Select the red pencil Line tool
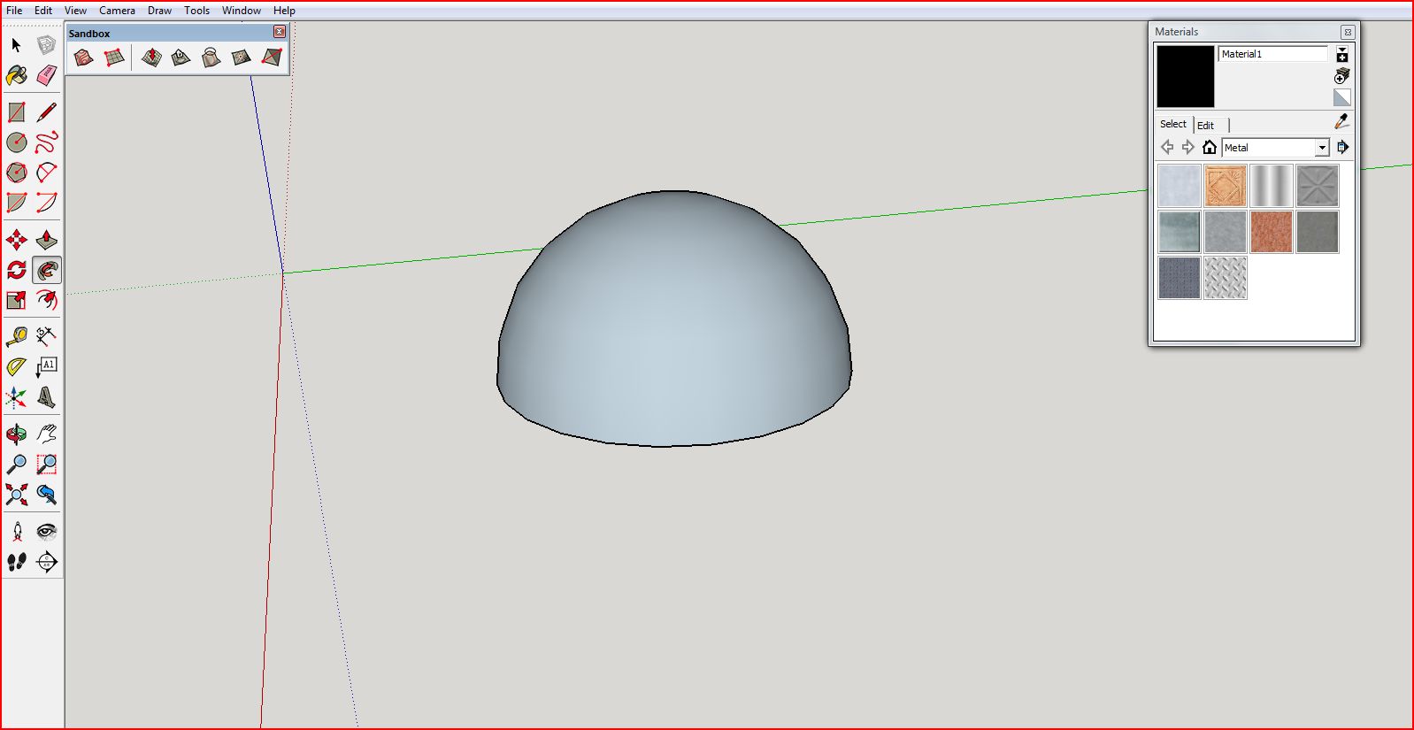Image resolution: width=1414 pixels, height=730 pixels. tap(46, 112)
